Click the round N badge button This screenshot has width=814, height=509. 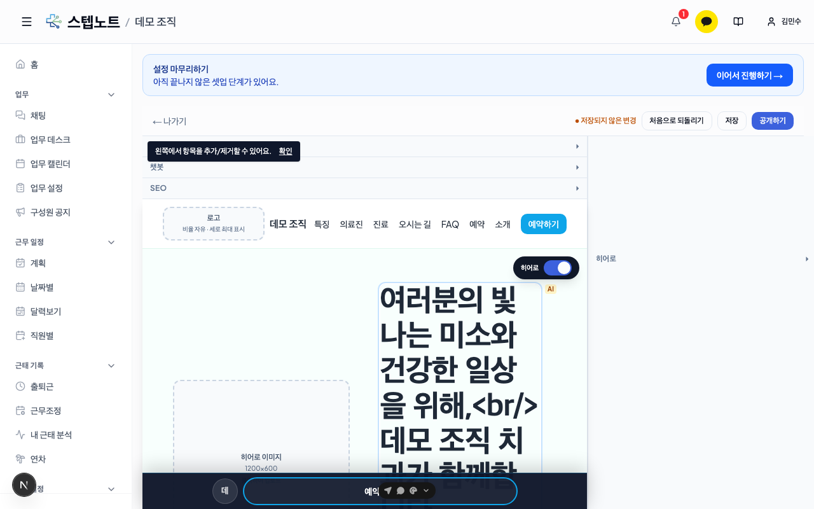[24, 485]
